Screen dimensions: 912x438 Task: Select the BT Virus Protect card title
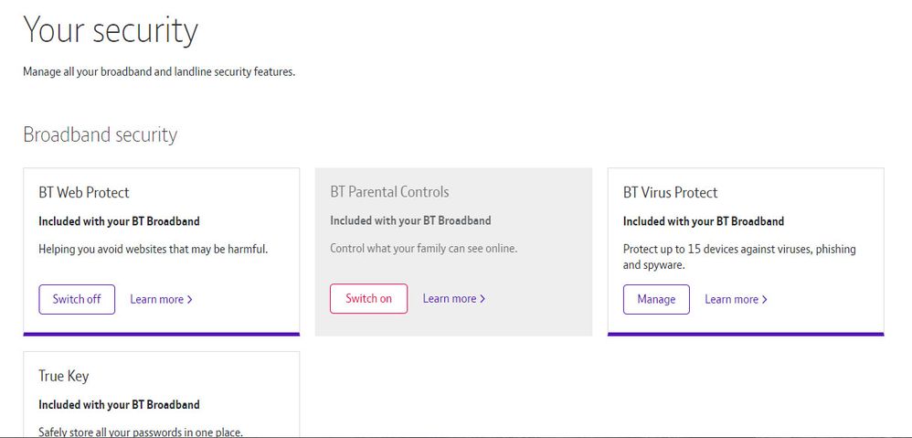click(670, 192)
